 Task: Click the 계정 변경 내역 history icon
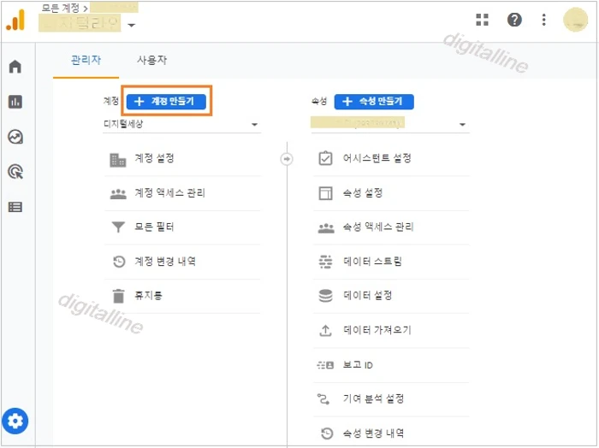tap(119, 262)
